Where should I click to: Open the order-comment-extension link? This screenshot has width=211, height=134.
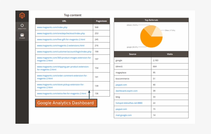tap(62, 77)
